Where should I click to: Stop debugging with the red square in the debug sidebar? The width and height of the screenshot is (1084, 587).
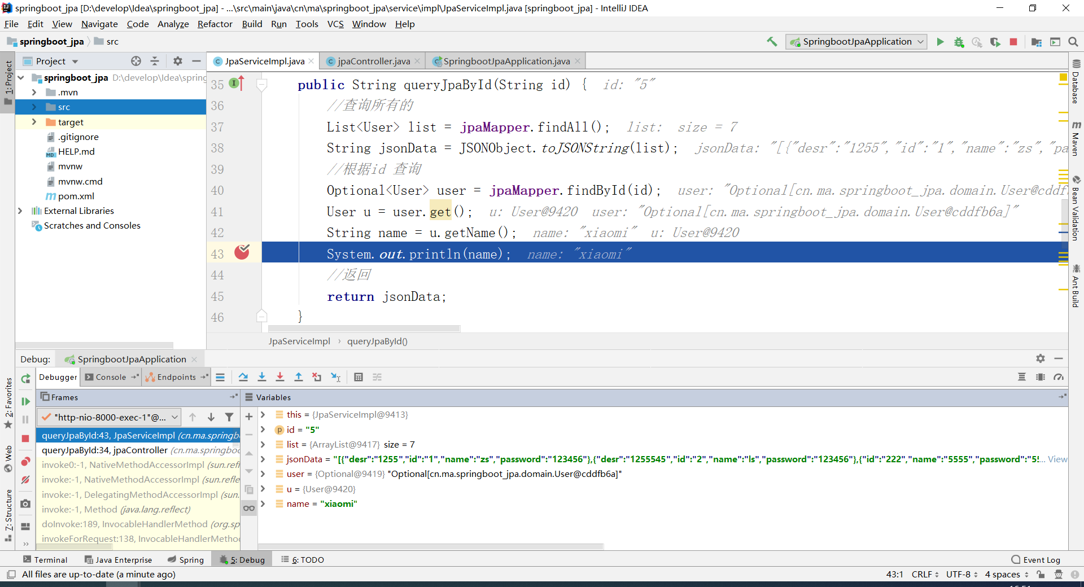click(x=25, y=439)
